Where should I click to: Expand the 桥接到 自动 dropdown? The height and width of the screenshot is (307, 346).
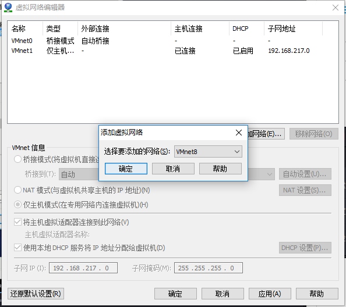[167, 174]
